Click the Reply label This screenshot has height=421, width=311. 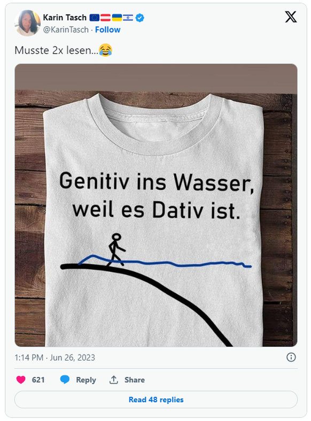86,380
